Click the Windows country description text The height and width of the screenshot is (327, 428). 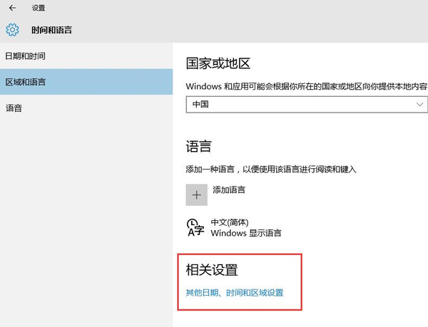306,86
